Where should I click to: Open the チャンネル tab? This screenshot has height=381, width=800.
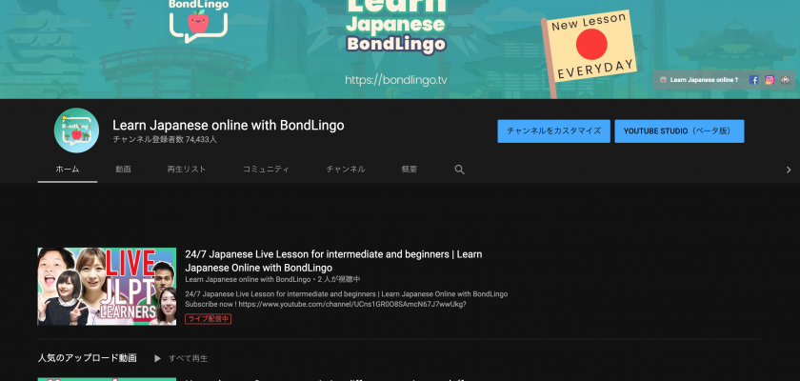345,170
